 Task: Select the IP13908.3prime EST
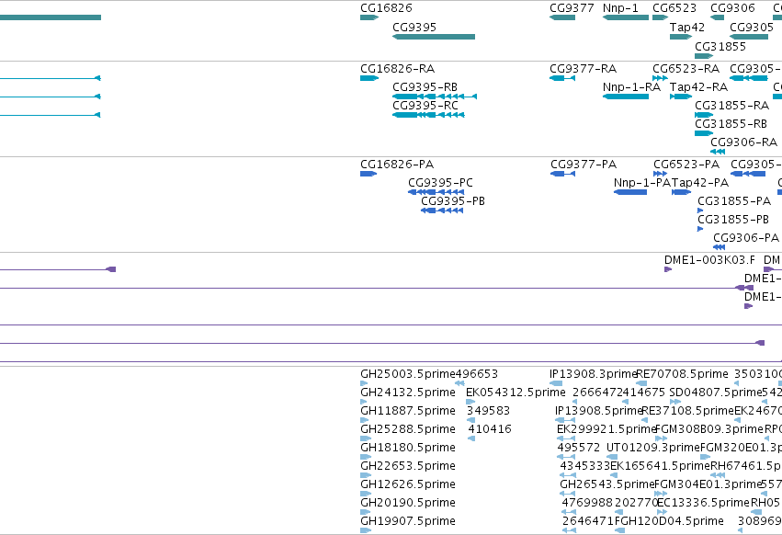coord(556,383)
